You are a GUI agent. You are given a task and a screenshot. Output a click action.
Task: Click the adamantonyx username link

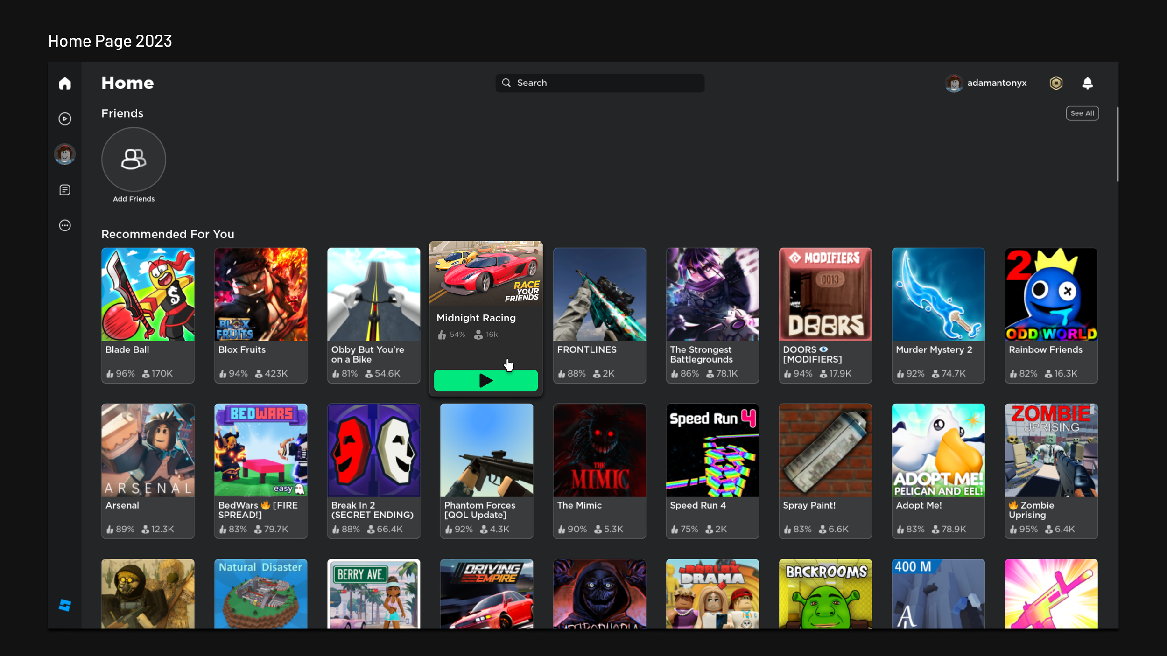(997, 83)
